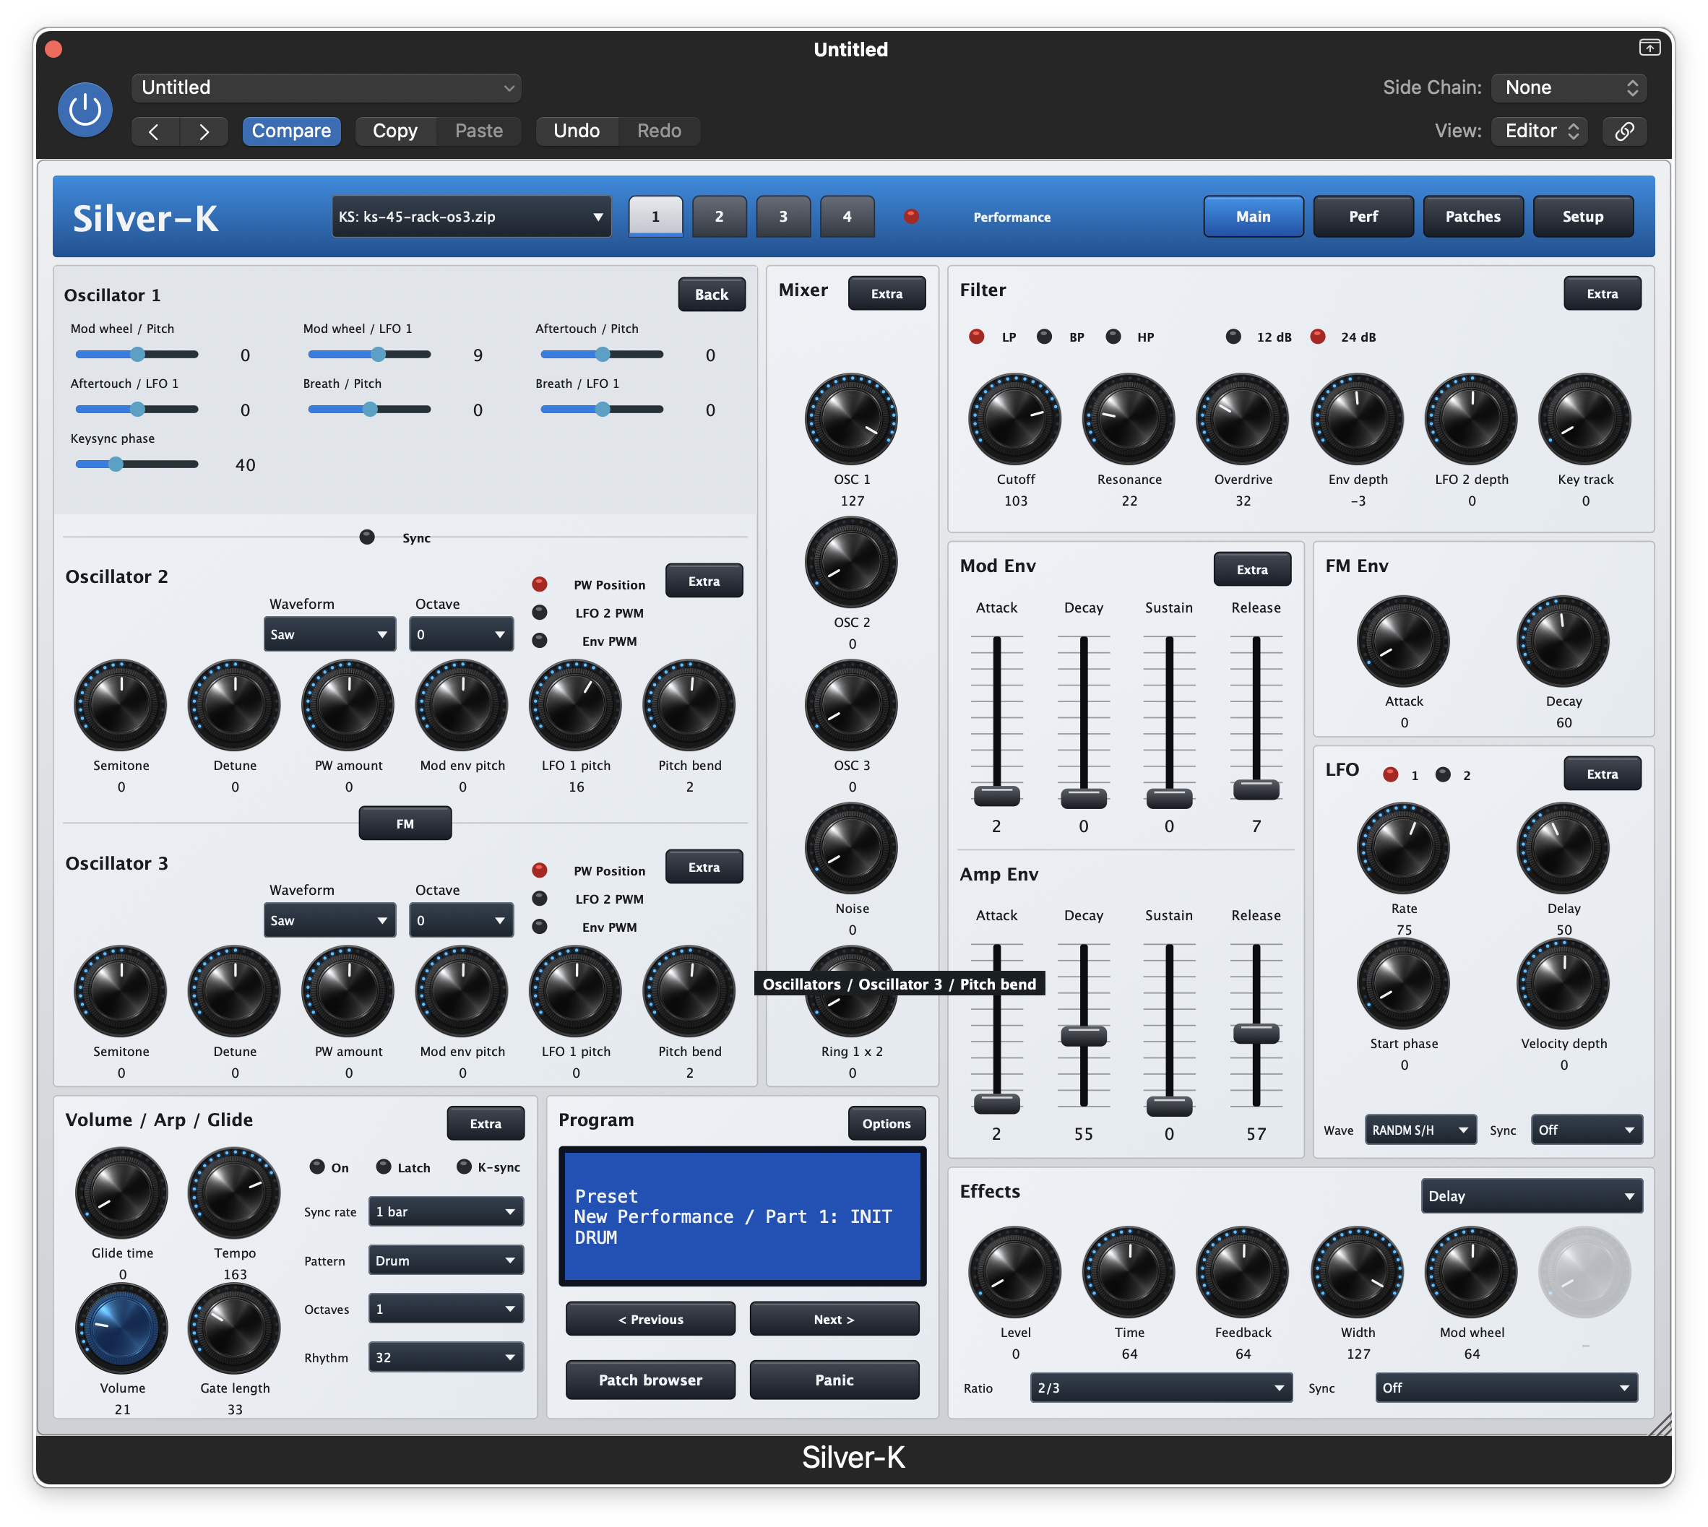1708x1527 pixels.
Task: Click the Tempo knob
Action: 234,1193
